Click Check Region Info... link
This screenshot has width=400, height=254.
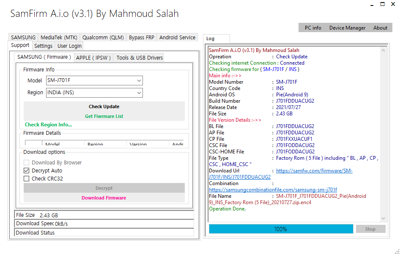pyautogui.click(x=49, y=125)
